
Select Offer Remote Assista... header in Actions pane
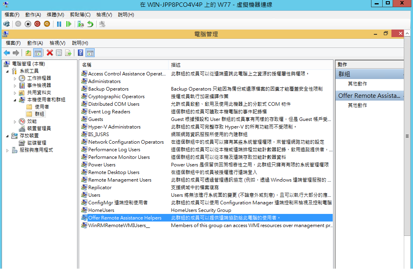369,96
